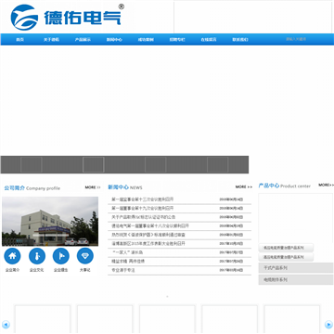Click the company building photo

coord(50,222)
